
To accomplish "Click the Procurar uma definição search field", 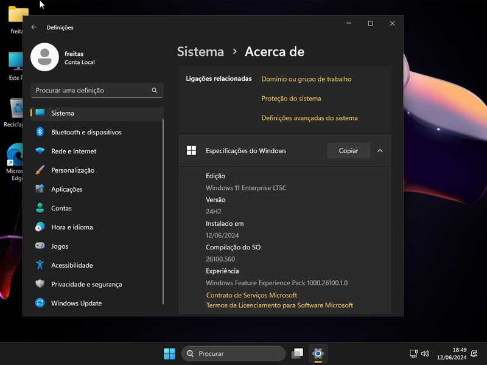I will pos(97,90).
